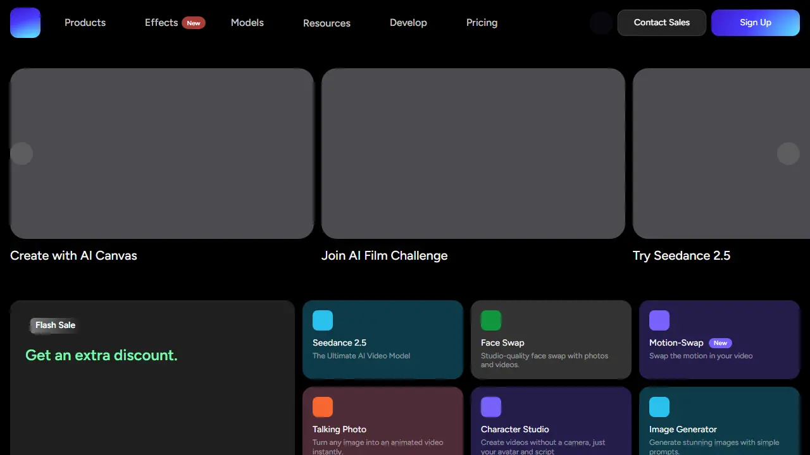Click 'The Ultimate AI Video Model' text
Screen dimensions: 810x455
tap(361, 356)
